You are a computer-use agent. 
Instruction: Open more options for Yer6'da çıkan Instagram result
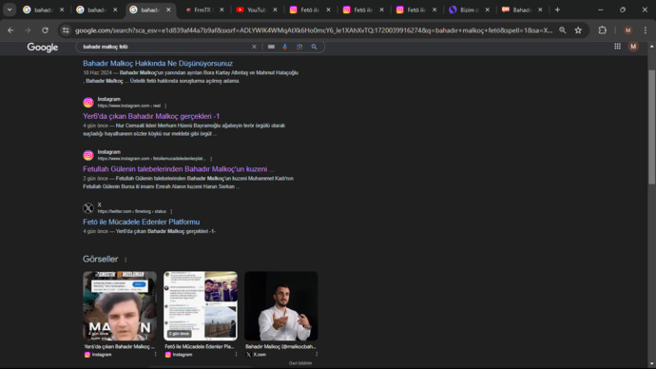click(x=165, y=106)
